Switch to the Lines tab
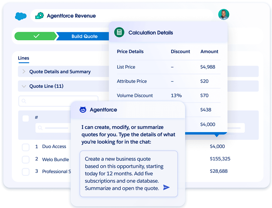 (24, 58)
